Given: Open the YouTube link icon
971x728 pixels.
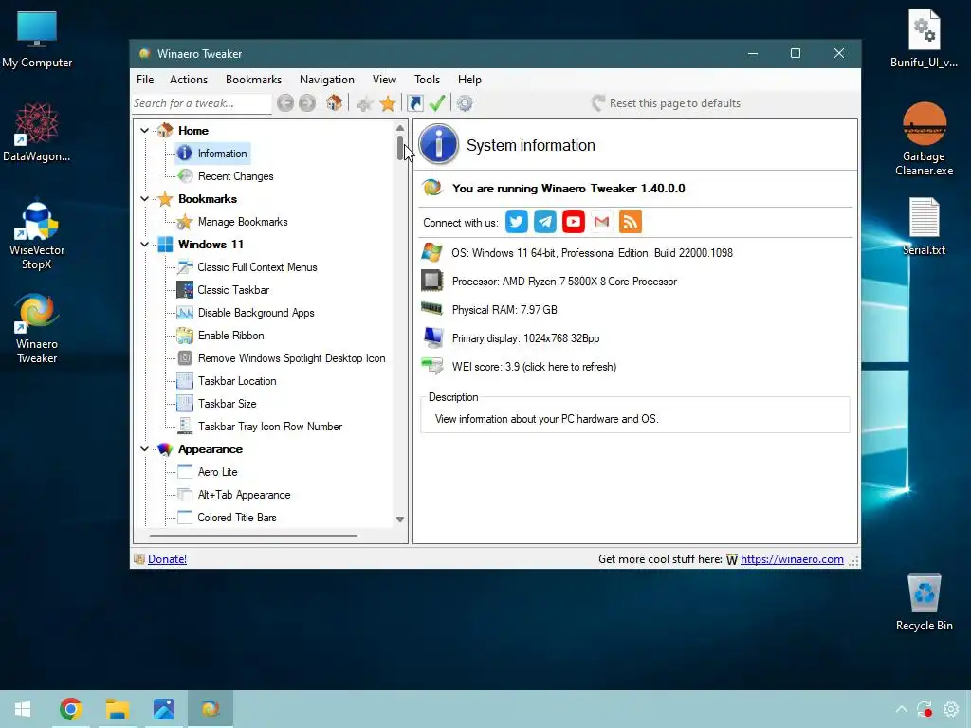Looking at the screenshot, I should [x=574, y=222].
